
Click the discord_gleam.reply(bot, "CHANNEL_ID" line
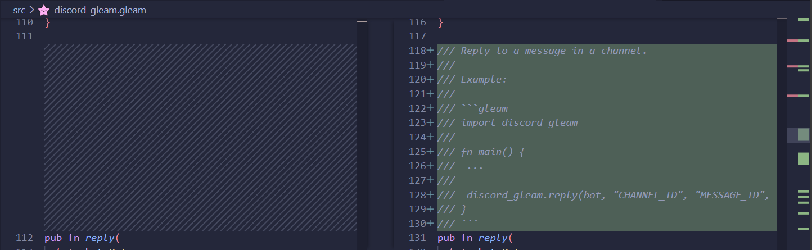click(x=603, y=195)
